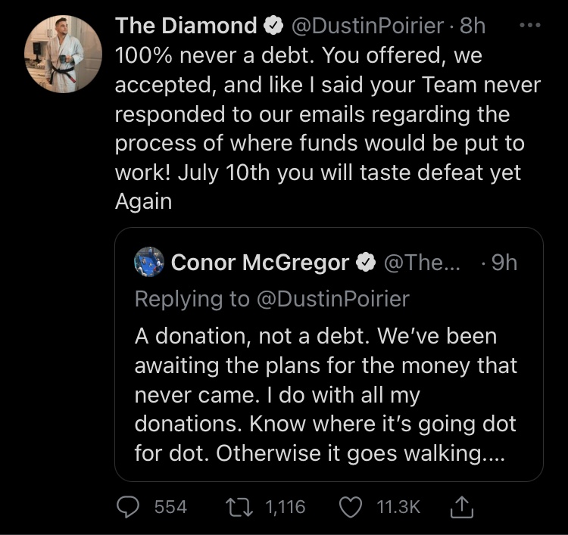568x535 pixels.
Task: View the 1,116 retweets count
Action: pyautogui.click(x=285, y=507)
